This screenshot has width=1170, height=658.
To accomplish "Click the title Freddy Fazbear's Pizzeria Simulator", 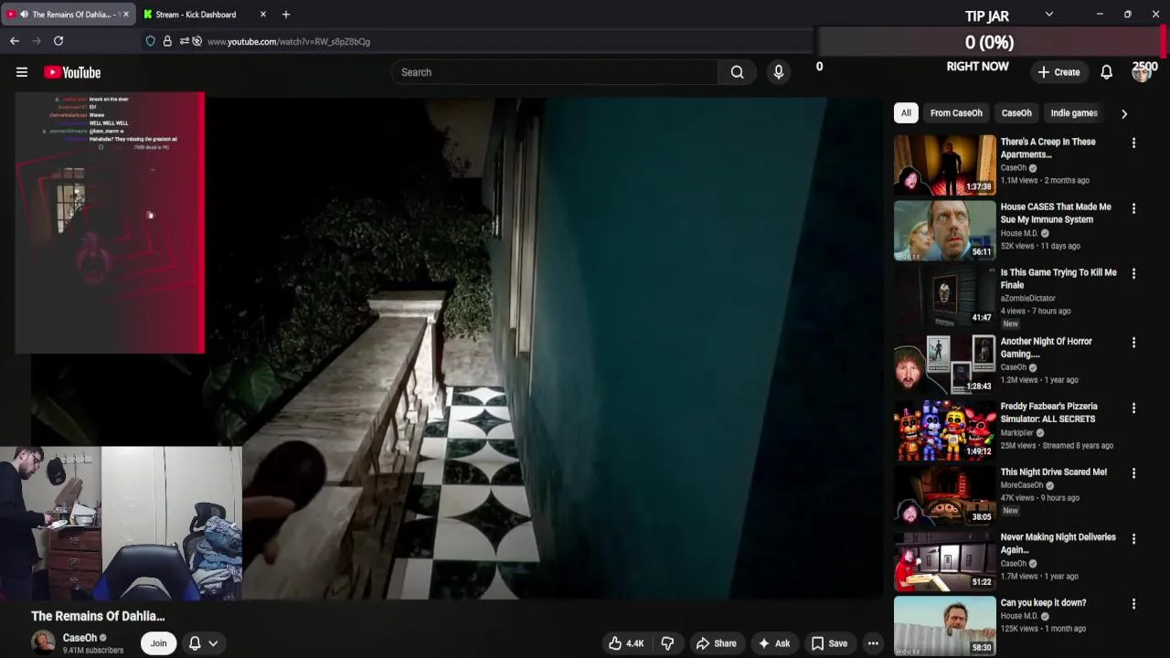I will pos(1049,412).
